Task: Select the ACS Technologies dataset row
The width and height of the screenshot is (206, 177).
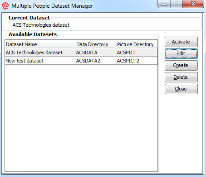Action: coord(81,53)
